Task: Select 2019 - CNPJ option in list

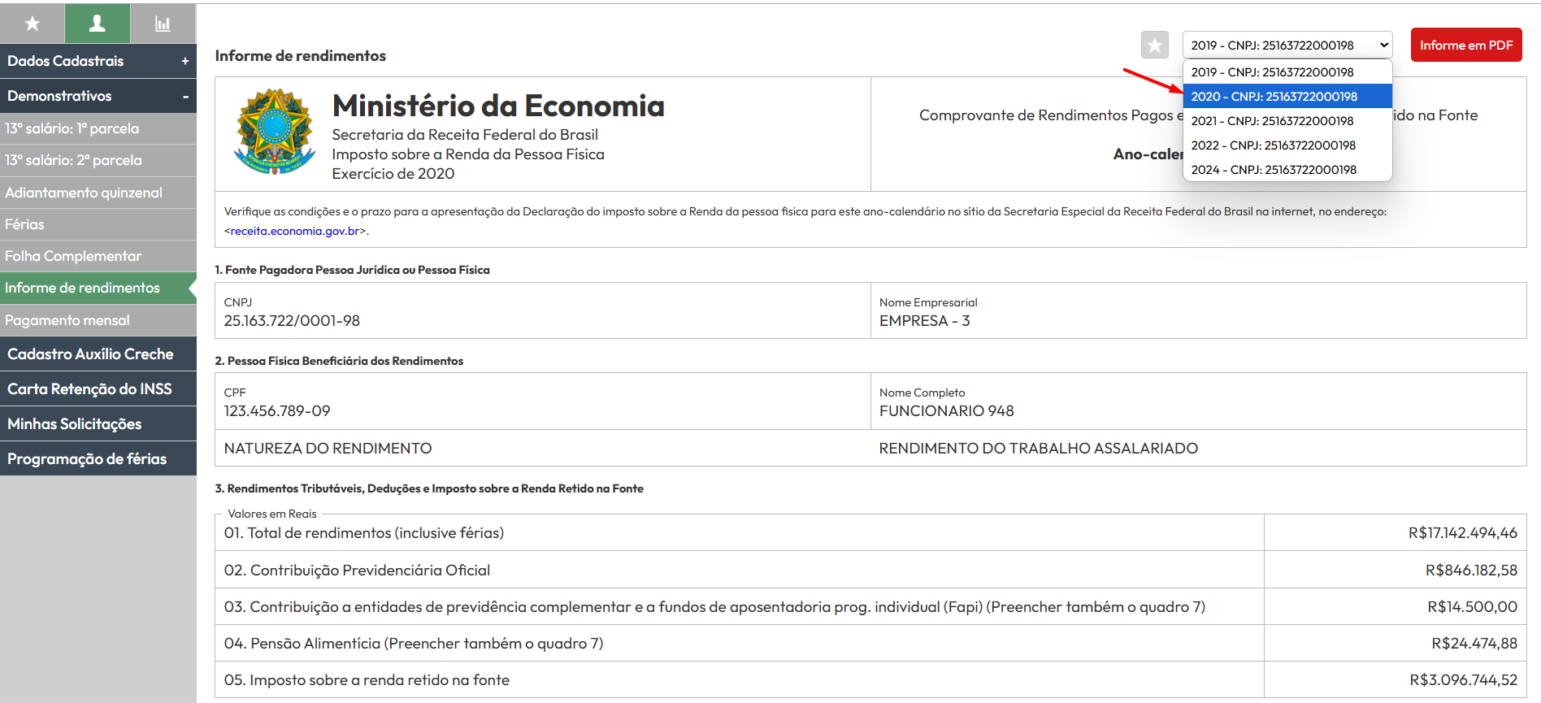Action: (1287, 72)
